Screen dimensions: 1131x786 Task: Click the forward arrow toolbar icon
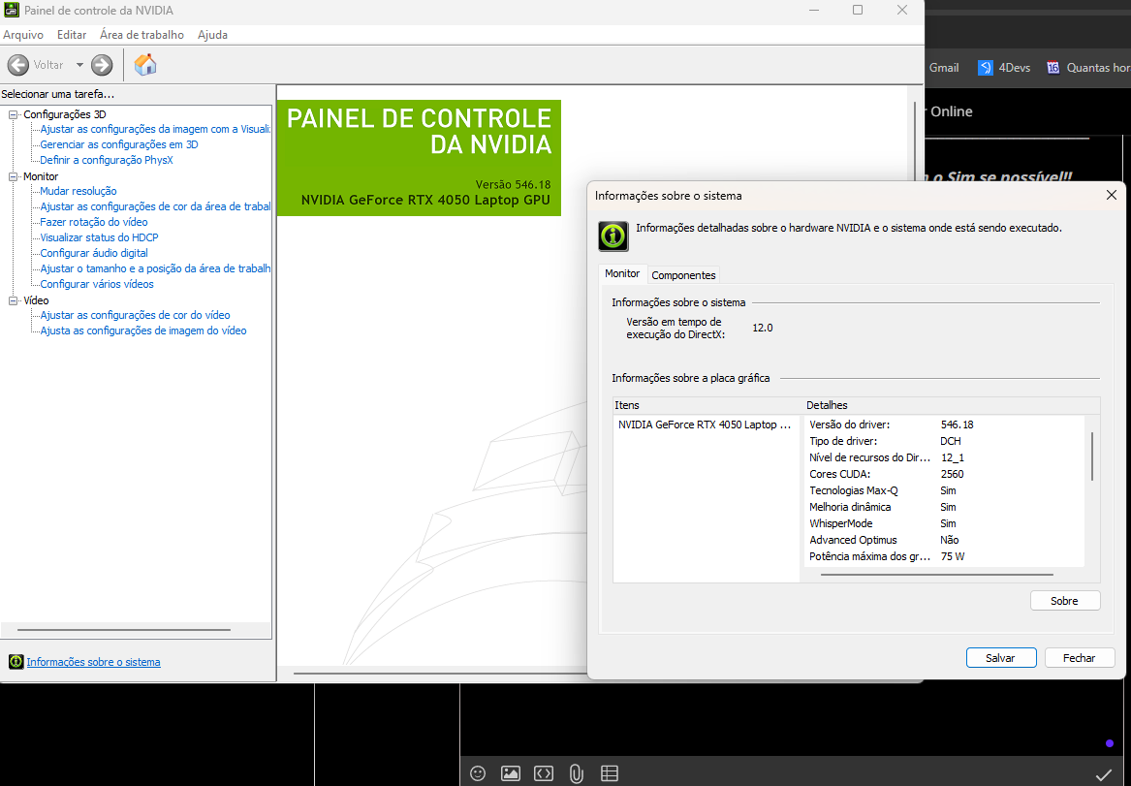click(x=102, y=65)
